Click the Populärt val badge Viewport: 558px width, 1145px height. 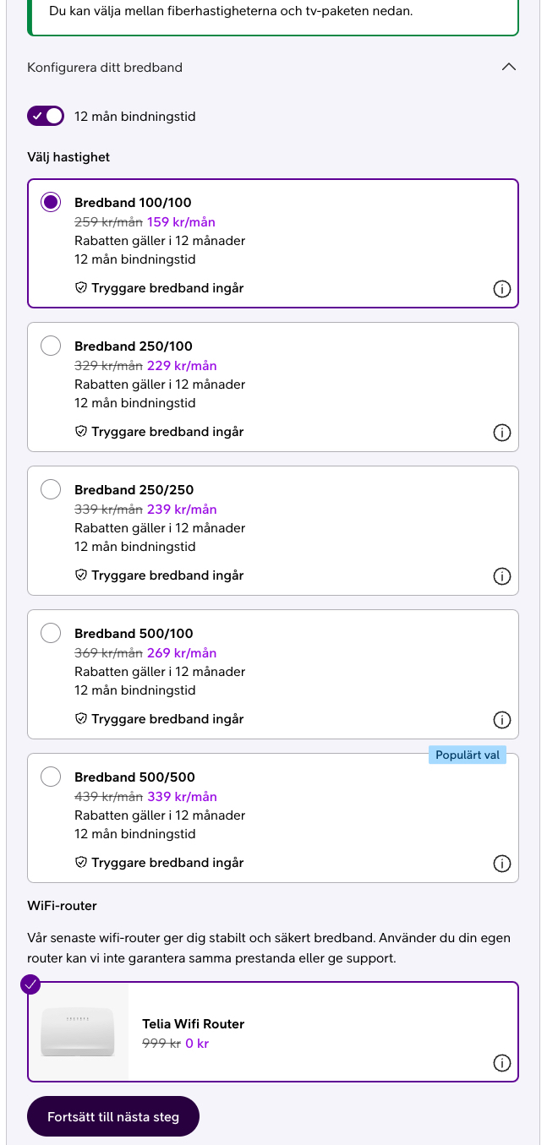tap(468, 755)
